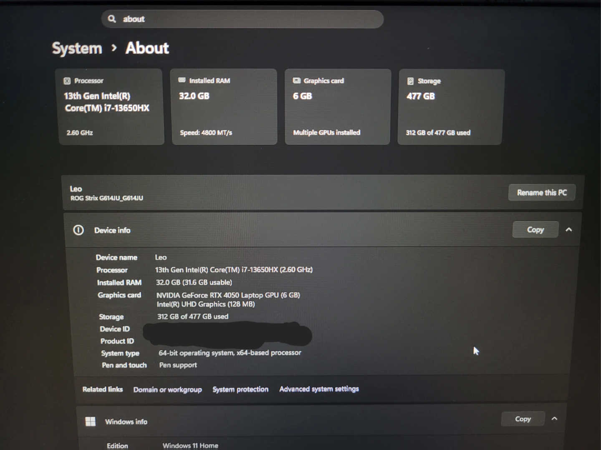Click the Storage card drive icon
Viewport: 601px width, 450px height.
pos(410,81)
